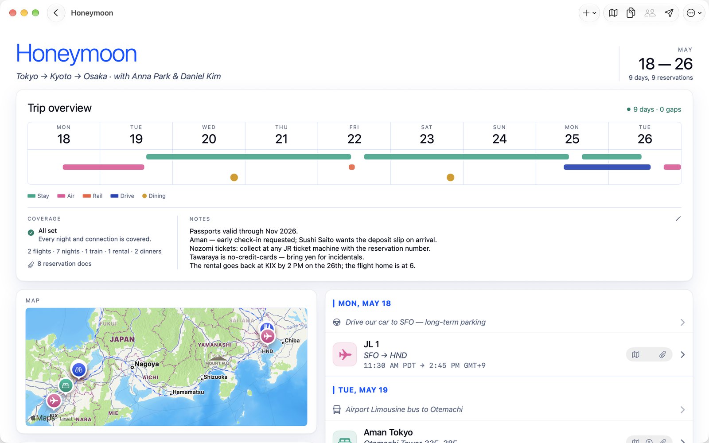Open JL 1 attachment paperclip
Screen dimensions: 709x443
662,354
